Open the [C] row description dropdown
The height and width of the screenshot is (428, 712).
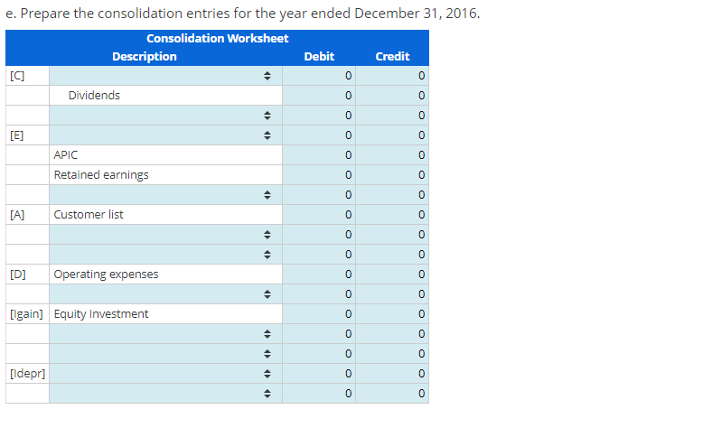coord(165,76)
